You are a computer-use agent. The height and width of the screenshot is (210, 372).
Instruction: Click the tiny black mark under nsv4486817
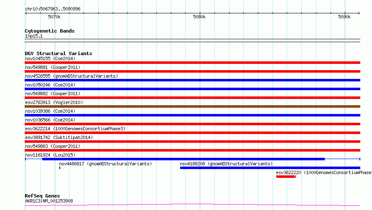(60, 168)
